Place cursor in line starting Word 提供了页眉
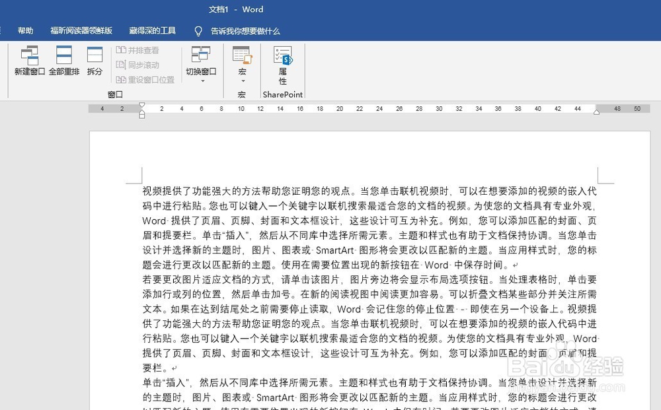661x410 pixels. click(369, 221)
